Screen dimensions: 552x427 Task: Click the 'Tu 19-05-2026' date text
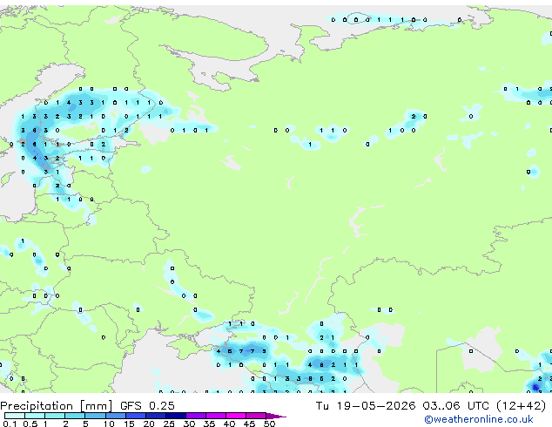point(366,406)
